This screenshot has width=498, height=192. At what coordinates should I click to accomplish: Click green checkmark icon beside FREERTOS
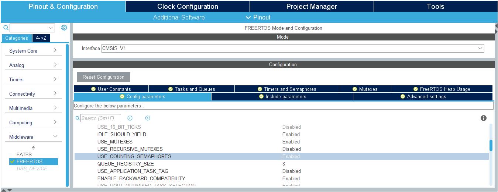pyautogui.click(x=13, y=161)
